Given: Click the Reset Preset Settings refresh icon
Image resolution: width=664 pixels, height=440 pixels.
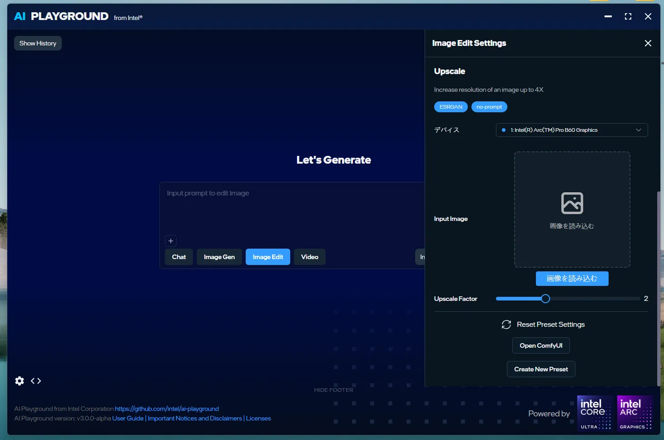Looking at the screenshot, I should pyautogui.click(x=506, y=325).
